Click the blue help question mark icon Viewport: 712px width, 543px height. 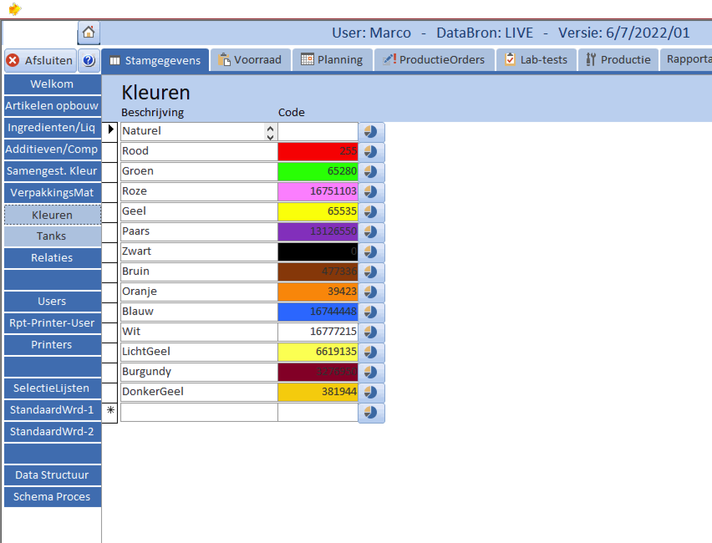tap(89, 61)
